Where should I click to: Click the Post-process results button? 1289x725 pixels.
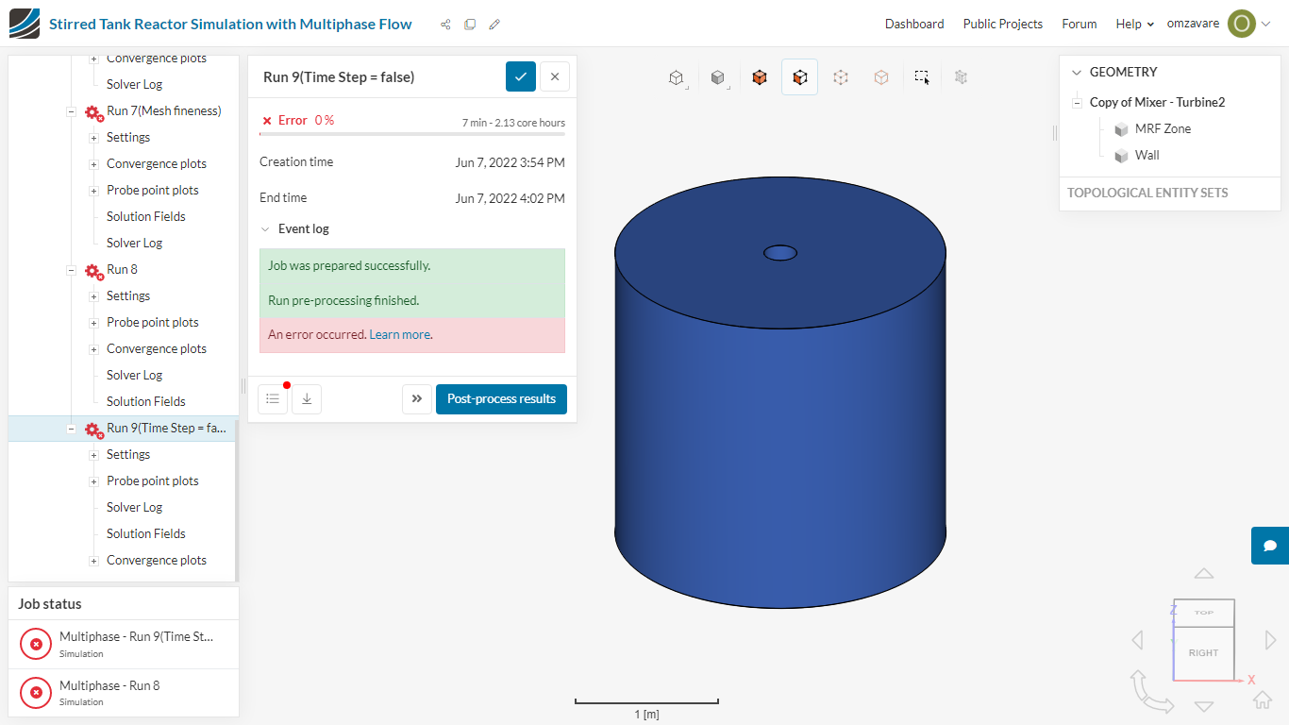[501, 399]
